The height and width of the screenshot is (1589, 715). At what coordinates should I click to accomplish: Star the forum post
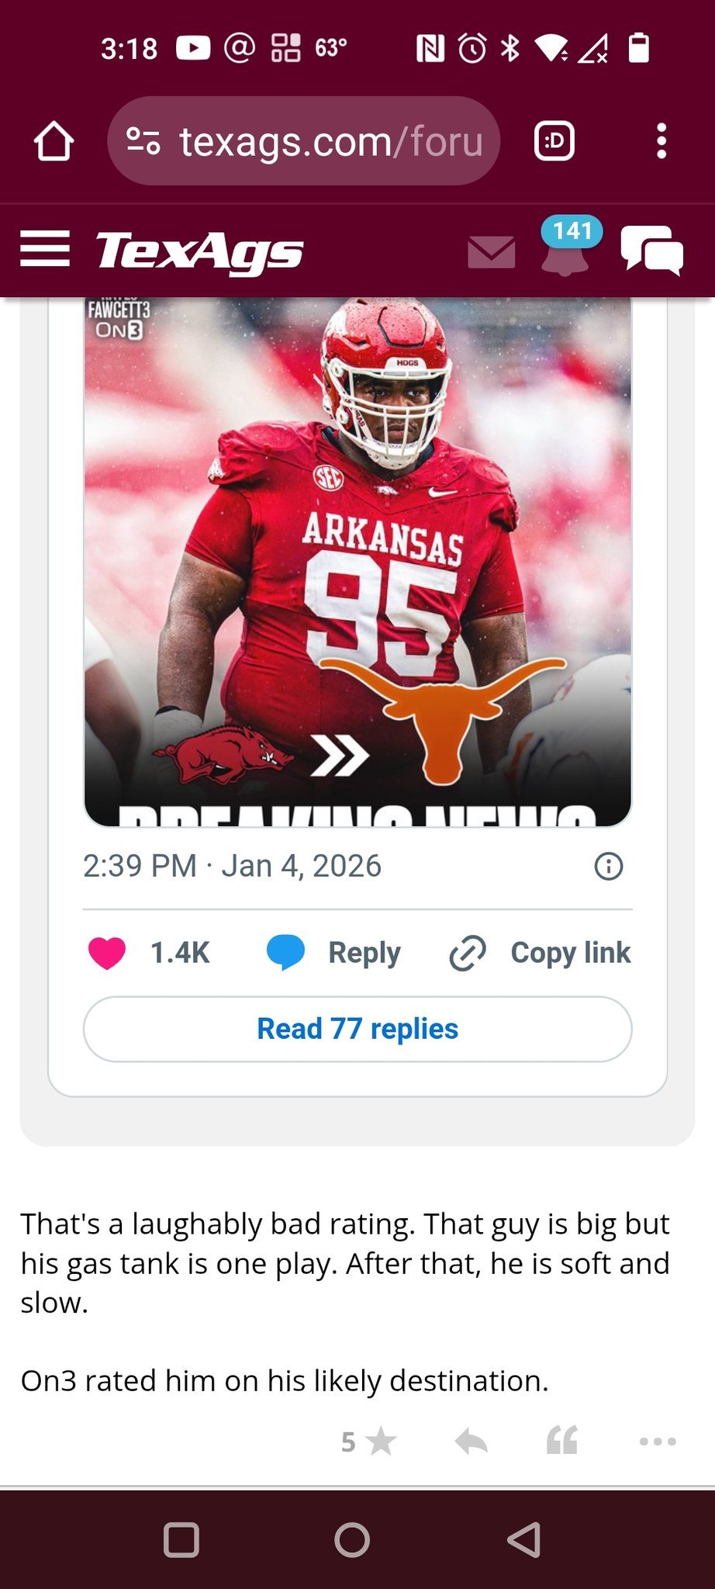380,1442
